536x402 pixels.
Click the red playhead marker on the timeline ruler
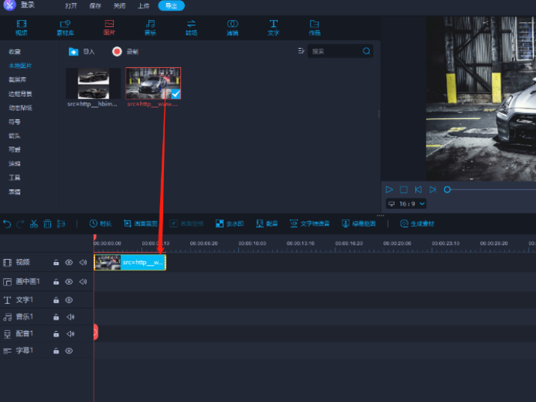pyautogui.click(x=94, y=237)
